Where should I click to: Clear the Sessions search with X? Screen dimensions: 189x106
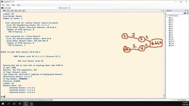(188, 13)
